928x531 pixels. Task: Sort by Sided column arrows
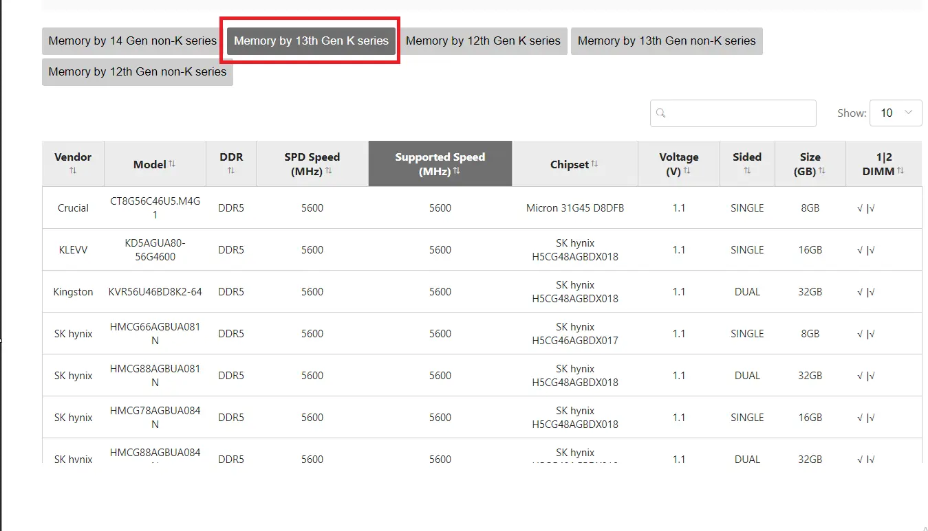(x=747, y=170)
